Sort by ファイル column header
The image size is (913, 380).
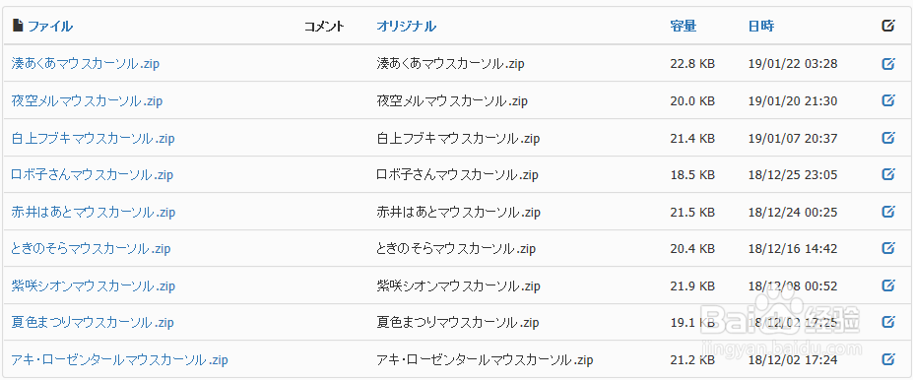click(x=50, y=27)
